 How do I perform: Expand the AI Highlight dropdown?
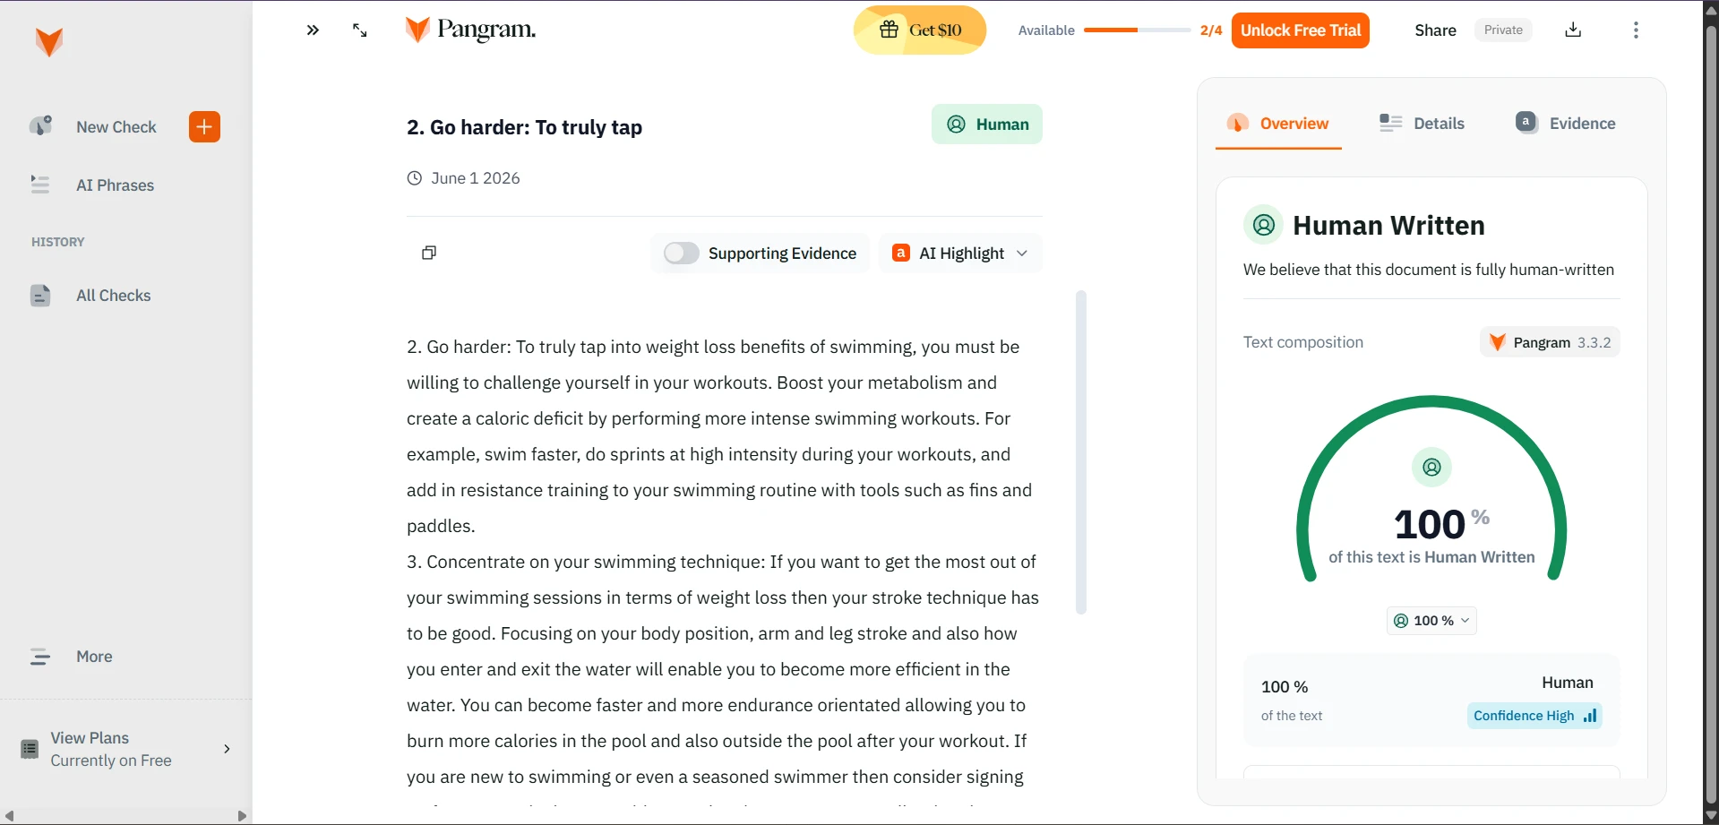coord(960,254)
